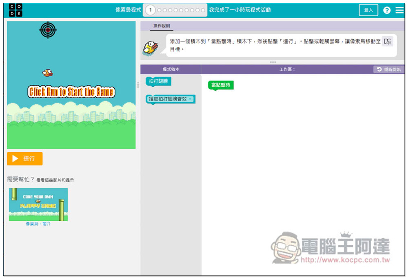Click the Flappy bird instruction avatar
408x279 pixels.
(x=150, y=48)
